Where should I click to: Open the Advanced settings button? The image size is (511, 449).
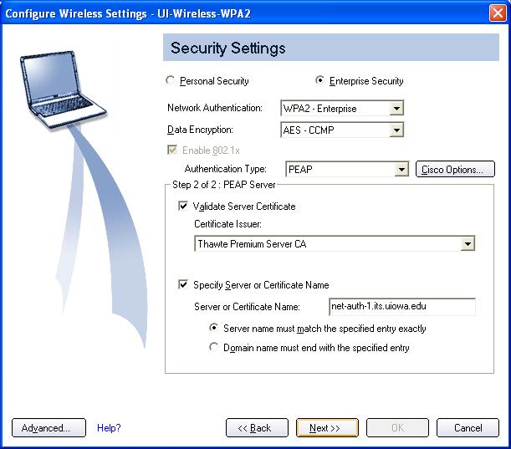click(49, 428)
